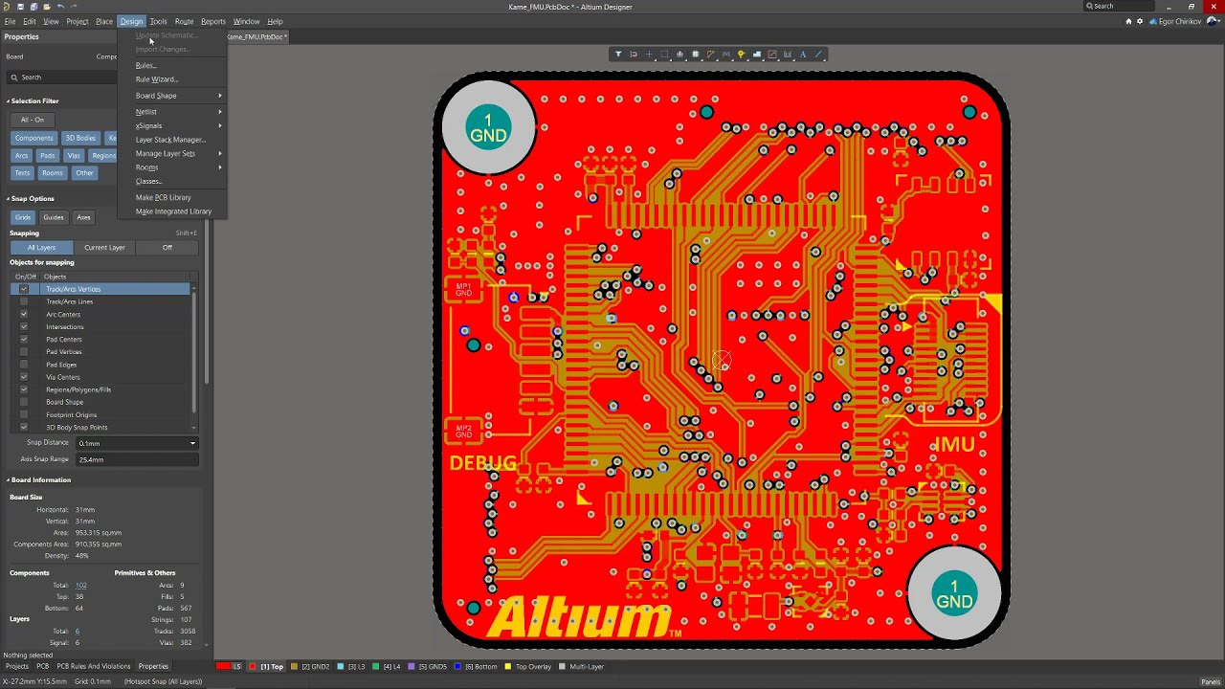This screenshot has width=1225, height=689.
Task: Click the Kame_FMU.PcbDoc document tab
Action: tap(256, 36)
